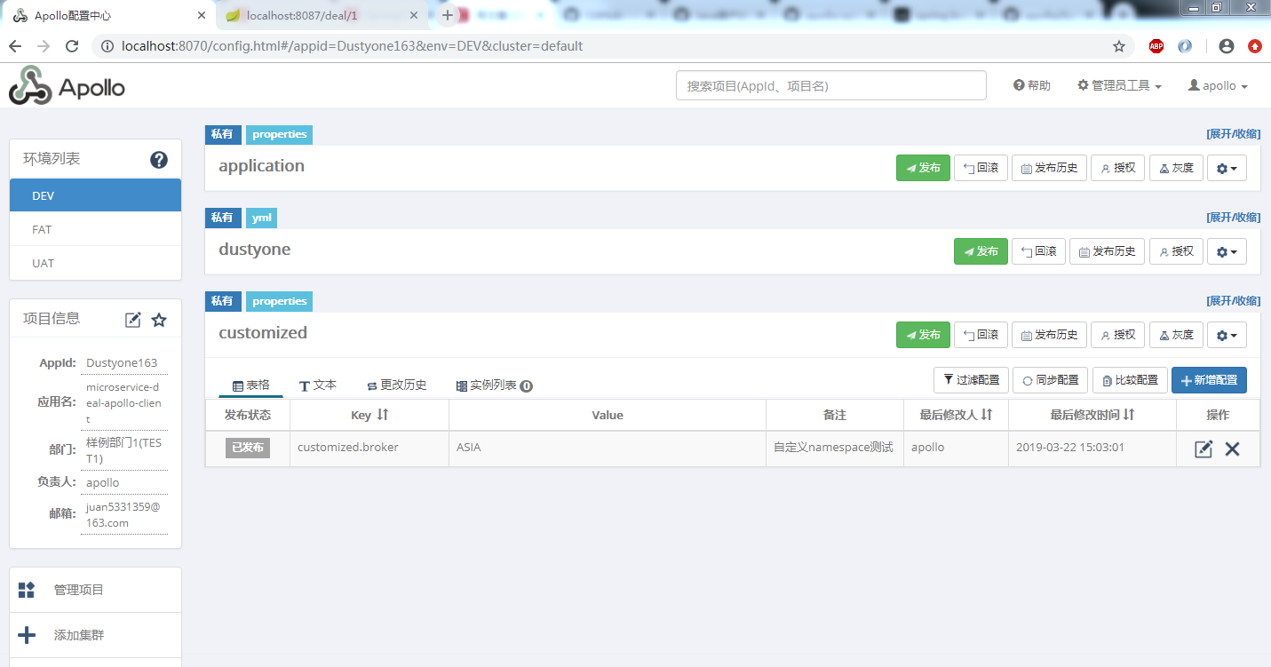Click 回滚 for application namespace
1271x667 pixels.
(981, 168)
